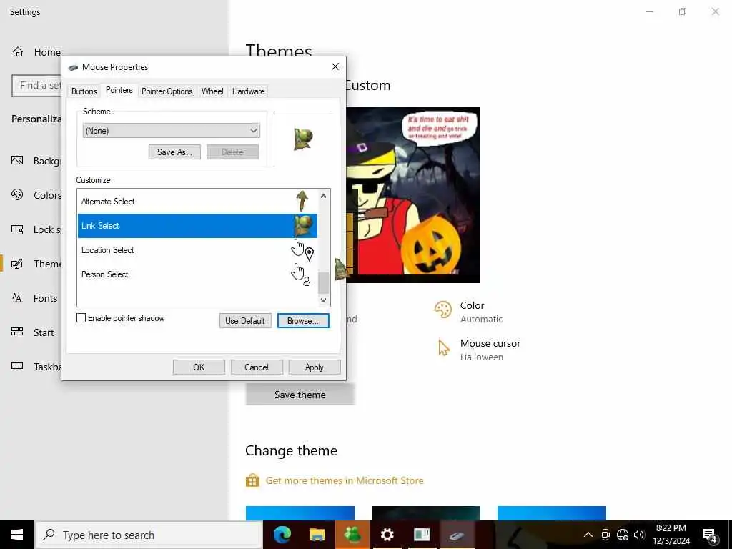Viewport: 732px width, 549px height.
Task: Open Themes settings in sidebar
Action: click(36, 264)
